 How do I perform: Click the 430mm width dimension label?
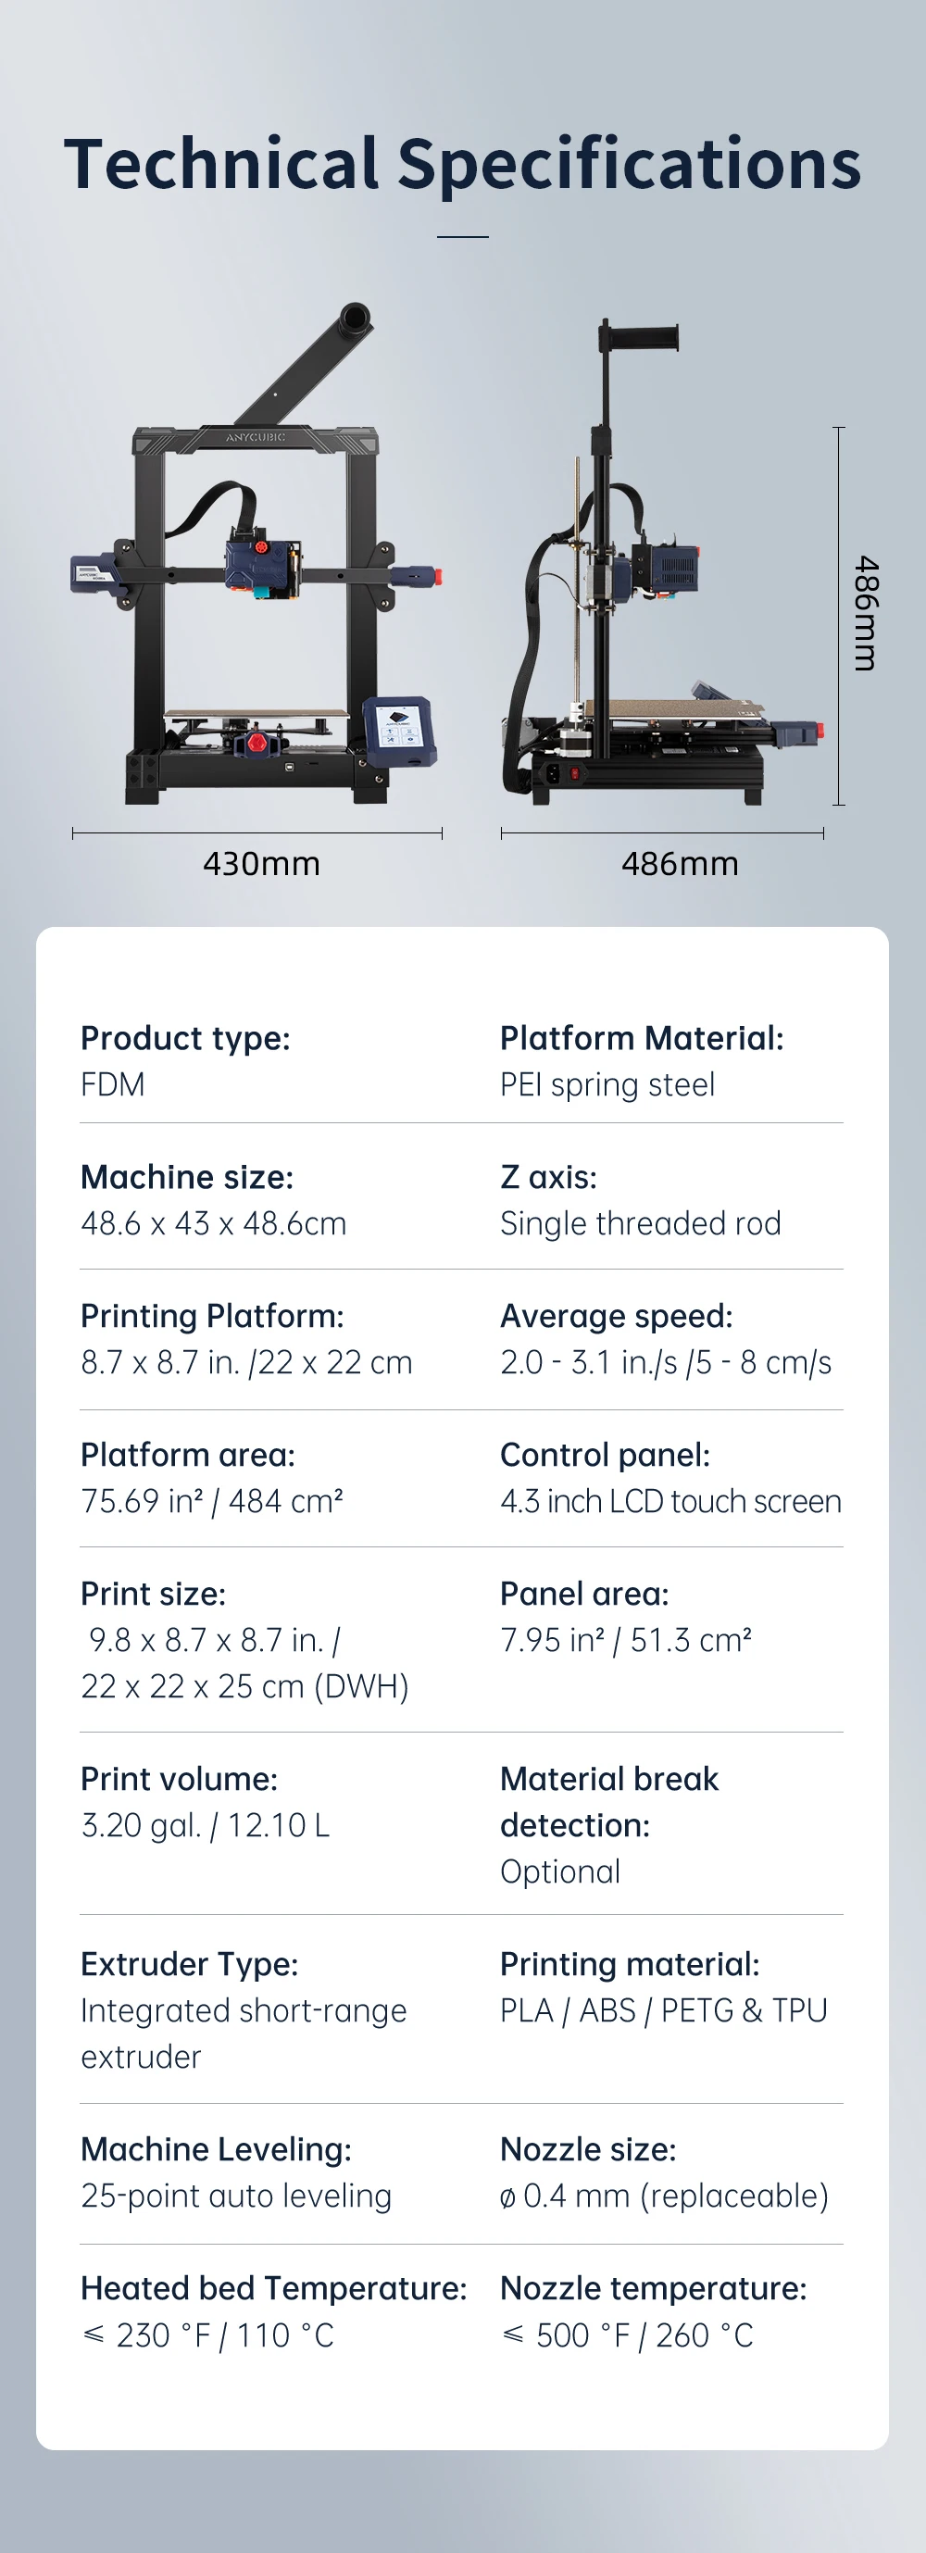coord(261,863)
